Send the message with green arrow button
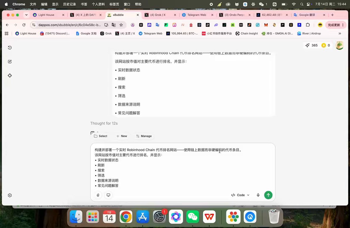Screen dimensions: 350x228 (x=268, y=195)
